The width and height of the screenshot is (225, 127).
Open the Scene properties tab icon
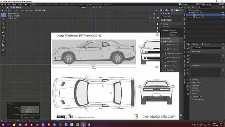tap(188, 62)
